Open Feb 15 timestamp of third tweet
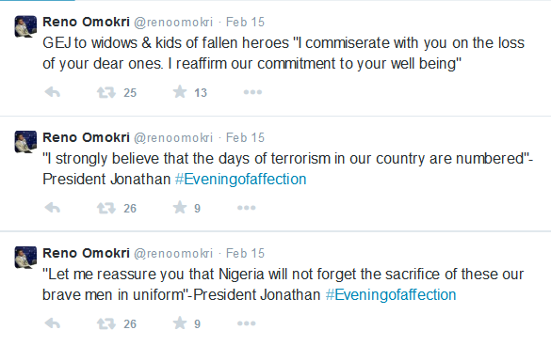 click(x=245, y=253)
